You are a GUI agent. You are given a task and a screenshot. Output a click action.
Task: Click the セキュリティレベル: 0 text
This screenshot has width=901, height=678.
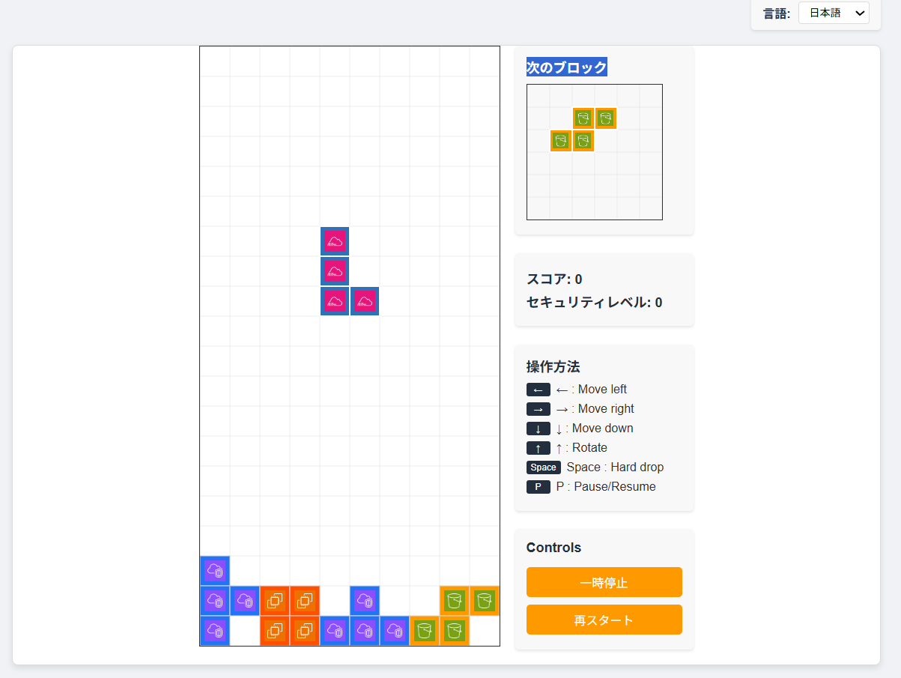pos(595,303)
